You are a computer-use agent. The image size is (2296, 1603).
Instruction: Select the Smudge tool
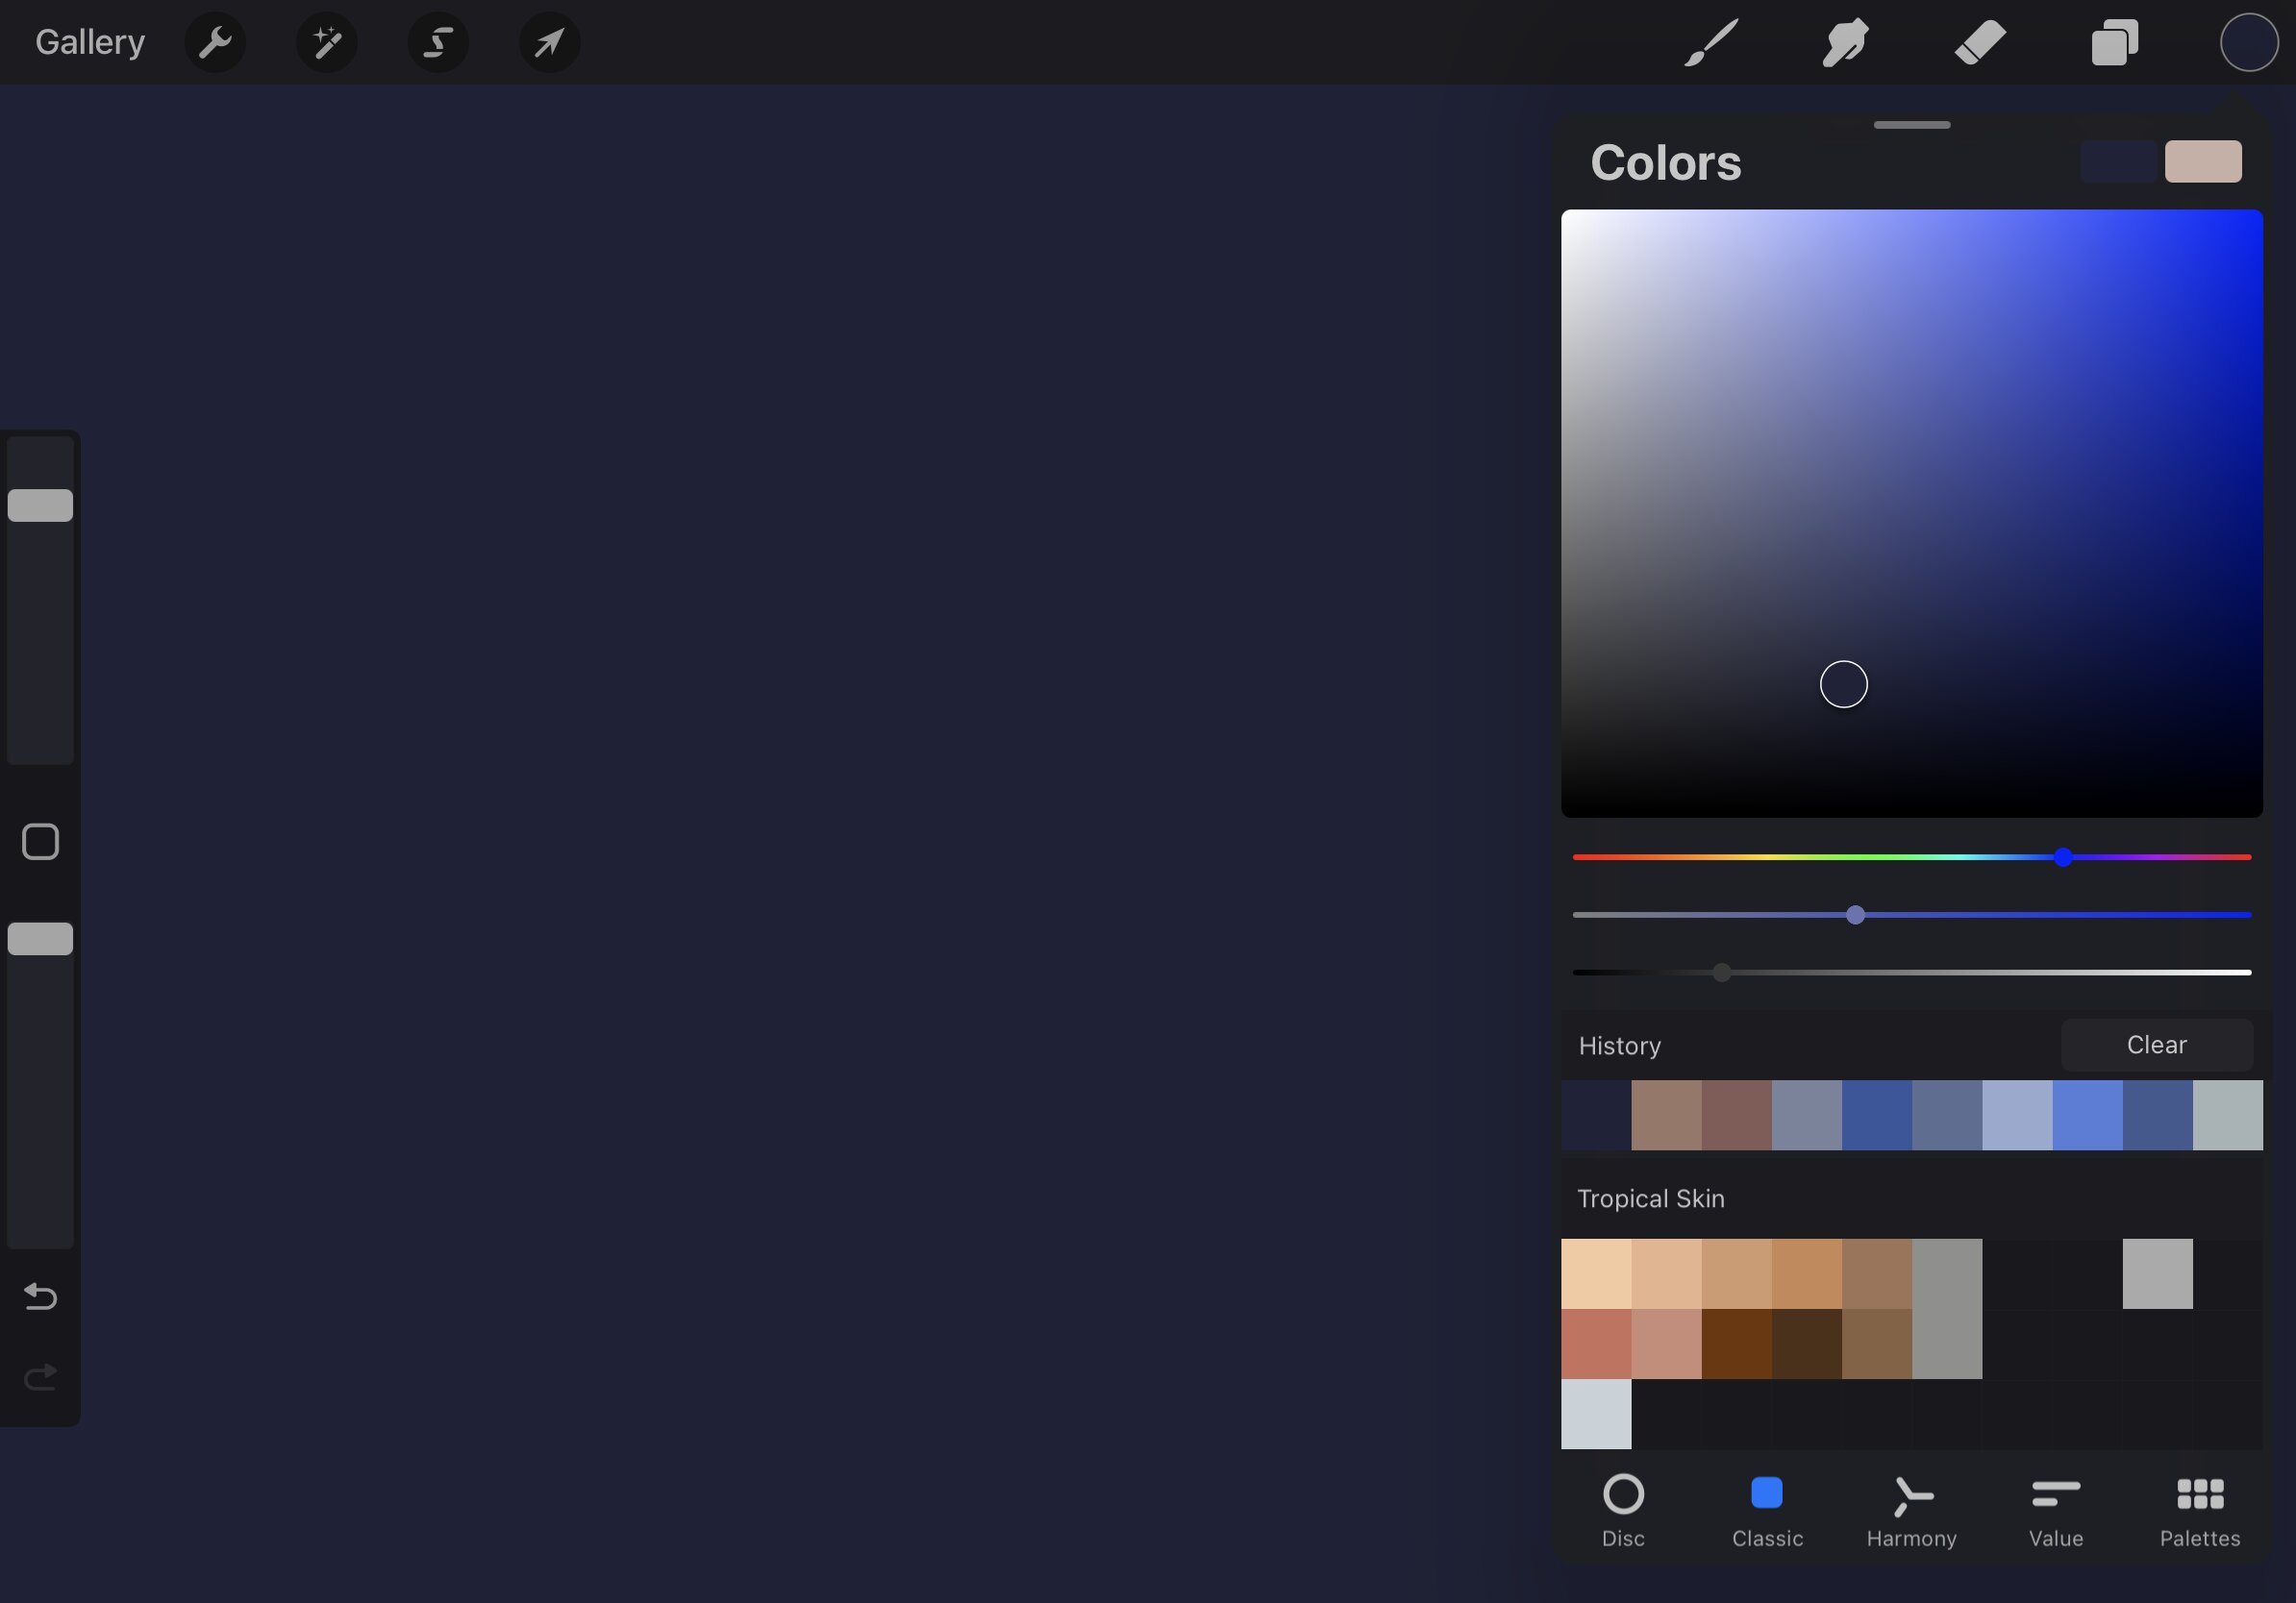pyautogui.click(x=1845, y=42)
